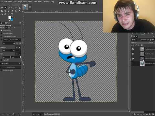The height and width of the screenshot is (116, 155).
Task: Open the Position unit px dropdown
Action: [x=18, y=47]
